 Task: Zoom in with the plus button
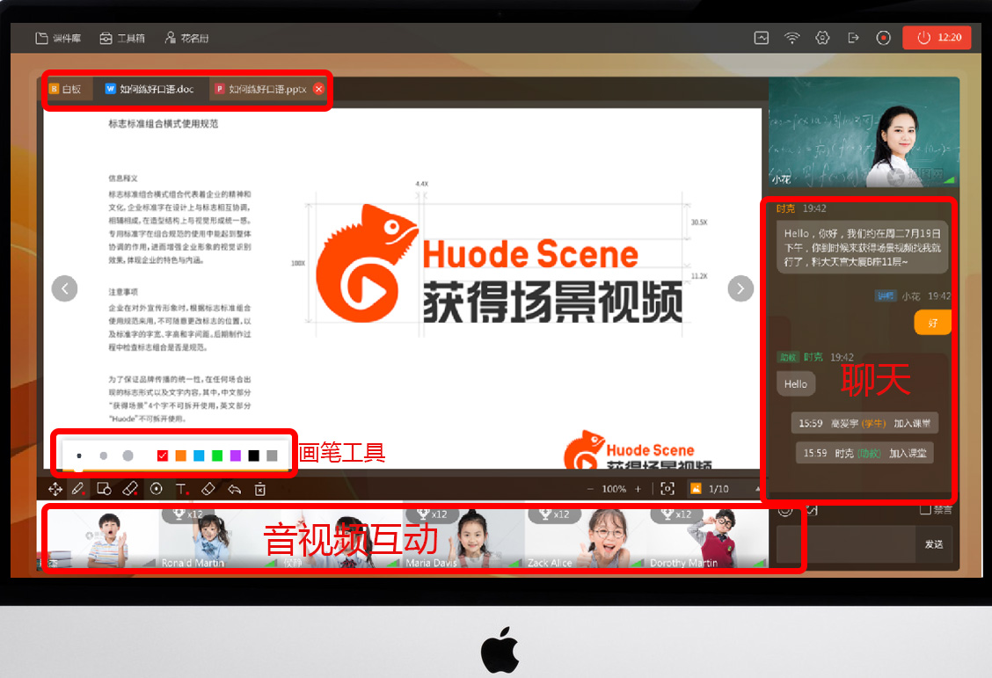click(638, 489)
